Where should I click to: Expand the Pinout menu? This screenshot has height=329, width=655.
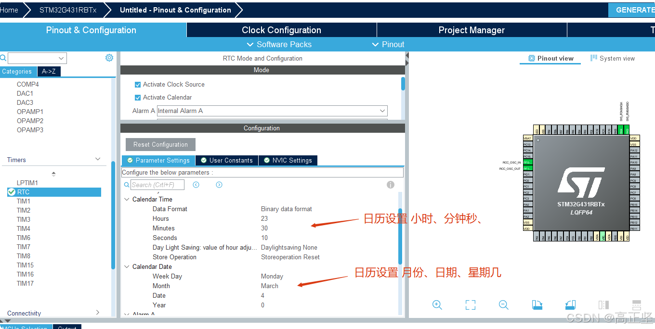[388, 44]
